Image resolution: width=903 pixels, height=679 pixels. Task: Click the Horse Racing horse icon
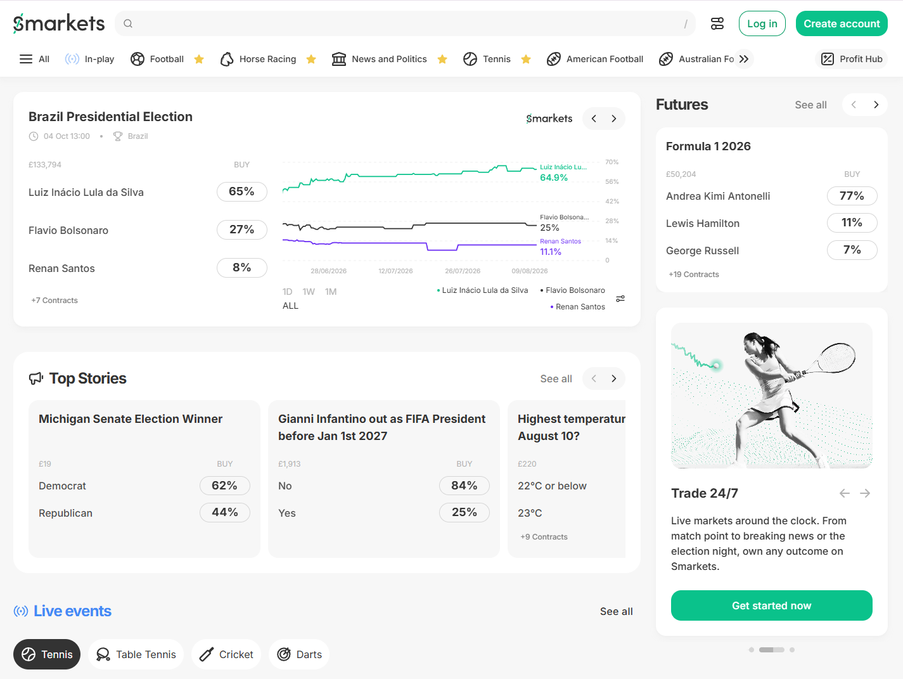[227, 59]
